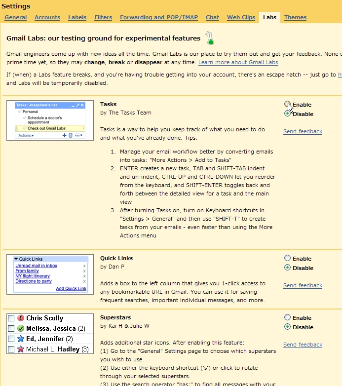Screen dimensions: 342x386
Task: Open Forwarding and POP/IMAP tab
Action: tap(159, 17)
